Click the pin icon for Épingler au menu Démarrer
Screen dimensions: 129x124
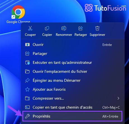(x=27, y=80)
